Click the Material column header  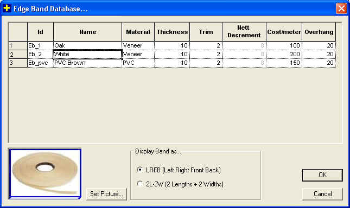pos(138,32)
